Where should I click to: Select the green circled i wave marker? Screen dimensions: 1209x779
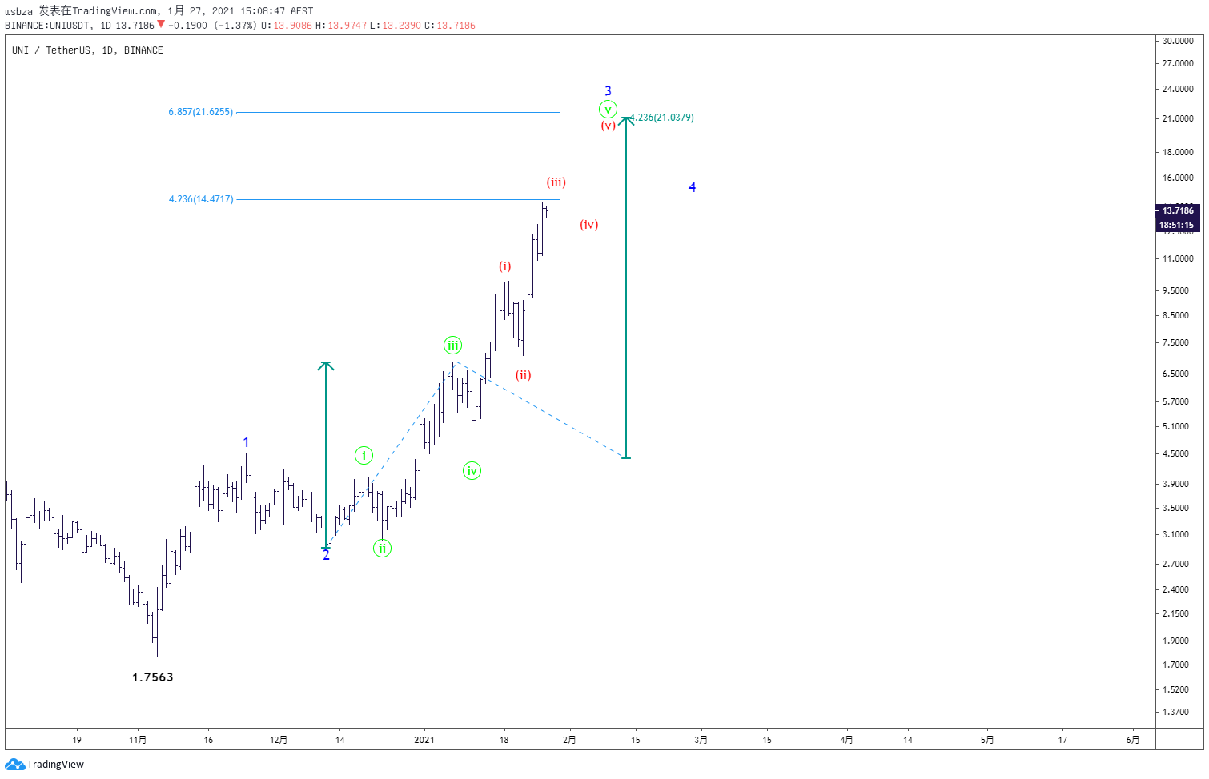pos(364,456)
